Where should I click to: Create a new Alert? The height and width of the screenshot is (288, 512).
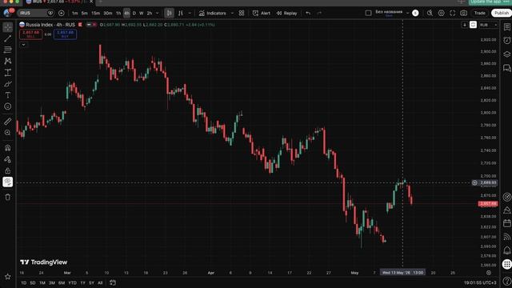(x=262, y=13)
